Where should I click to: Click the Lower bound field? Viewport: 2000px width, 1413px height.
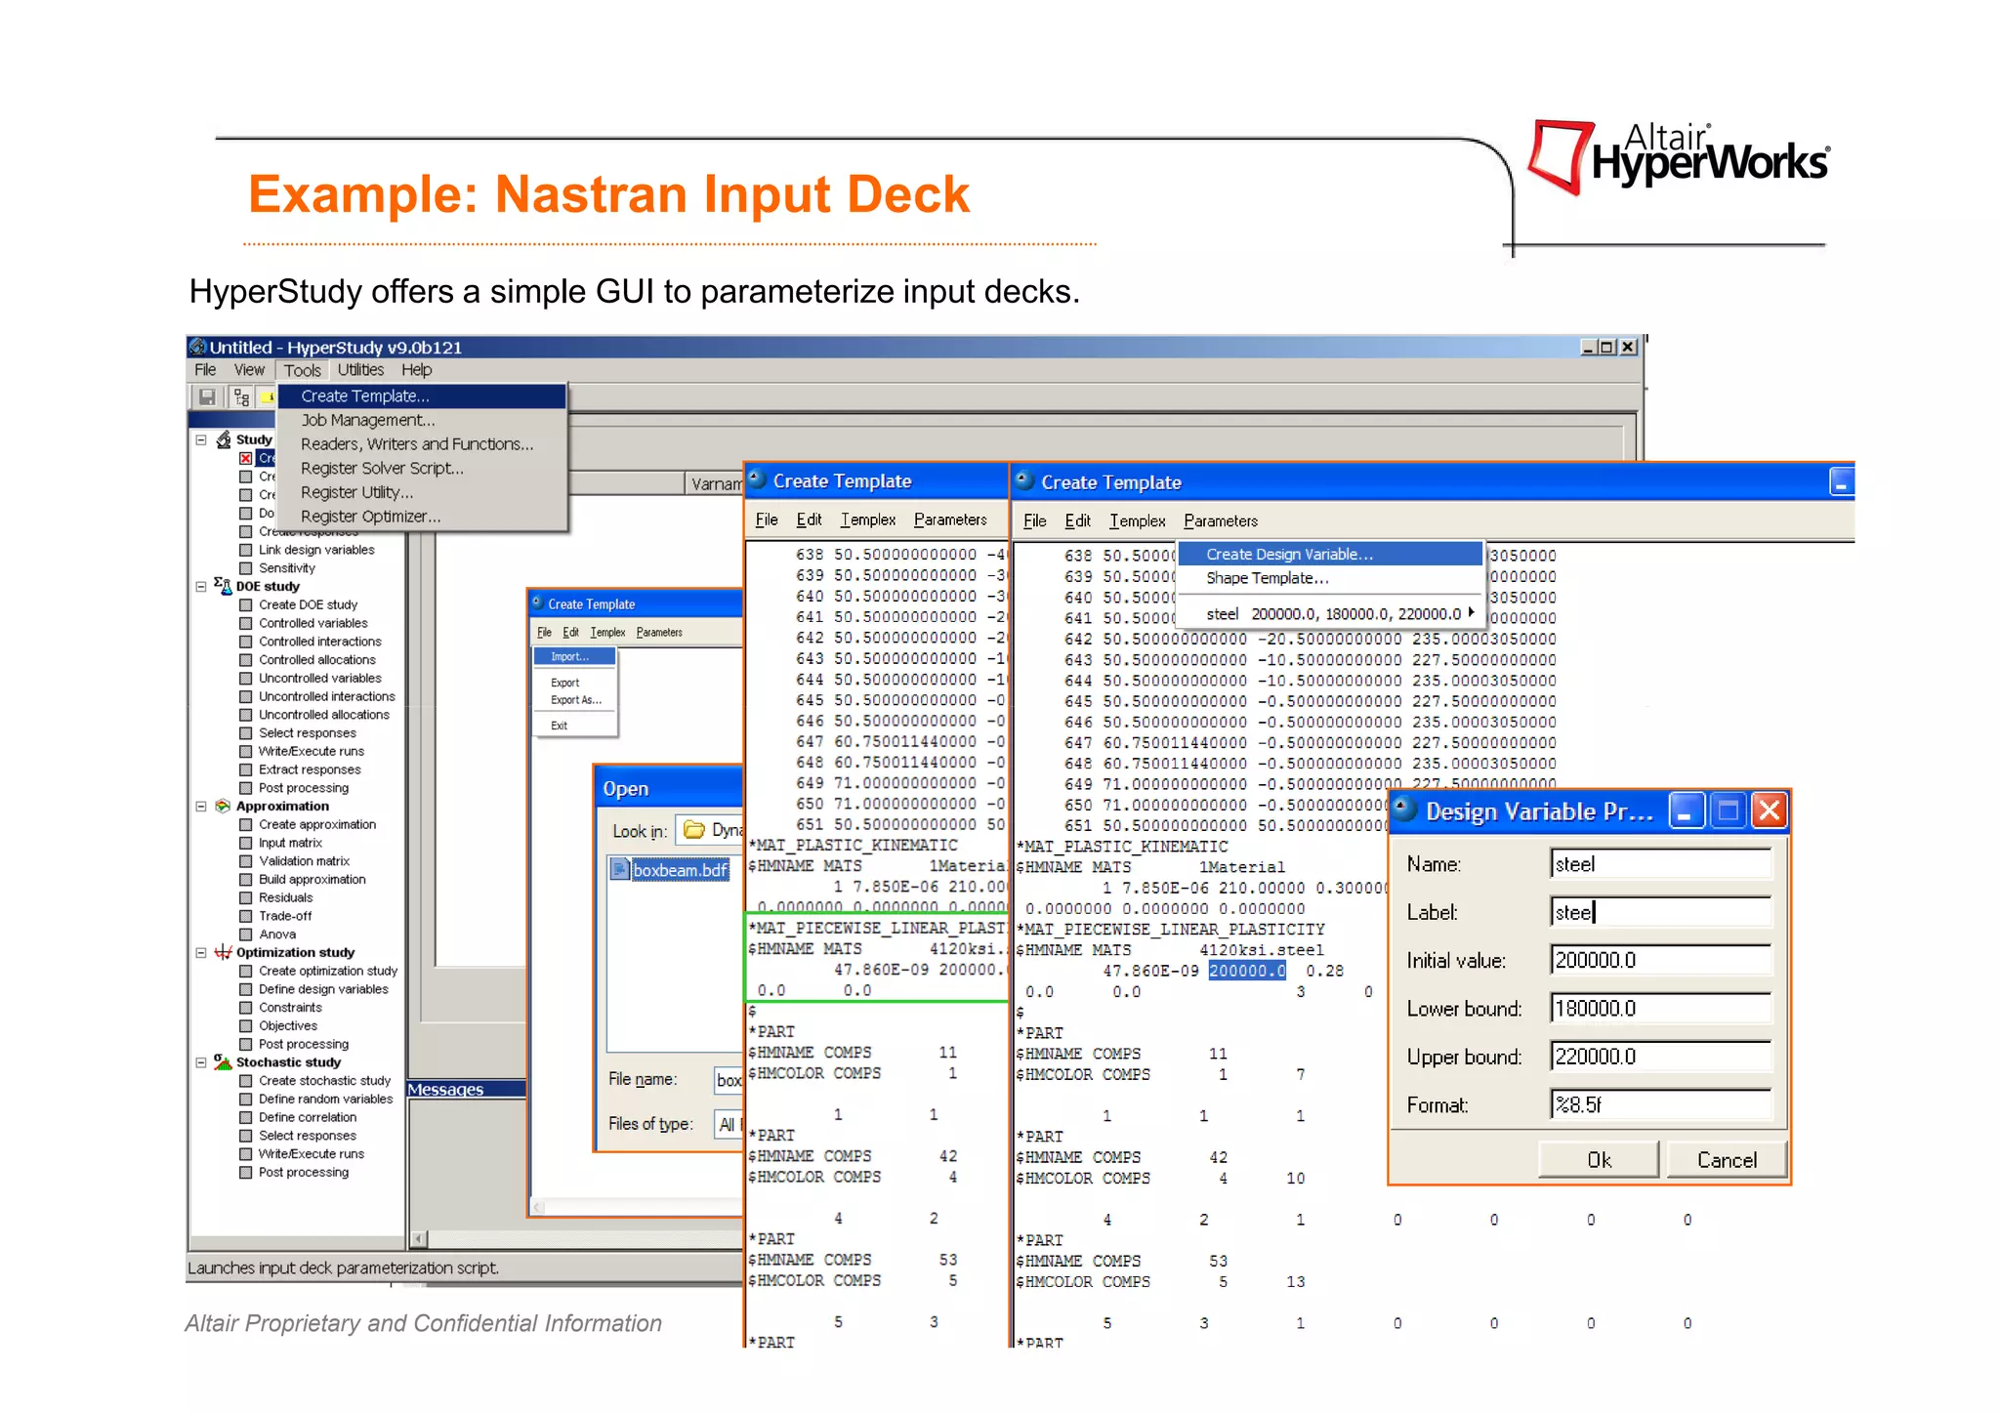point(1660,1008)
